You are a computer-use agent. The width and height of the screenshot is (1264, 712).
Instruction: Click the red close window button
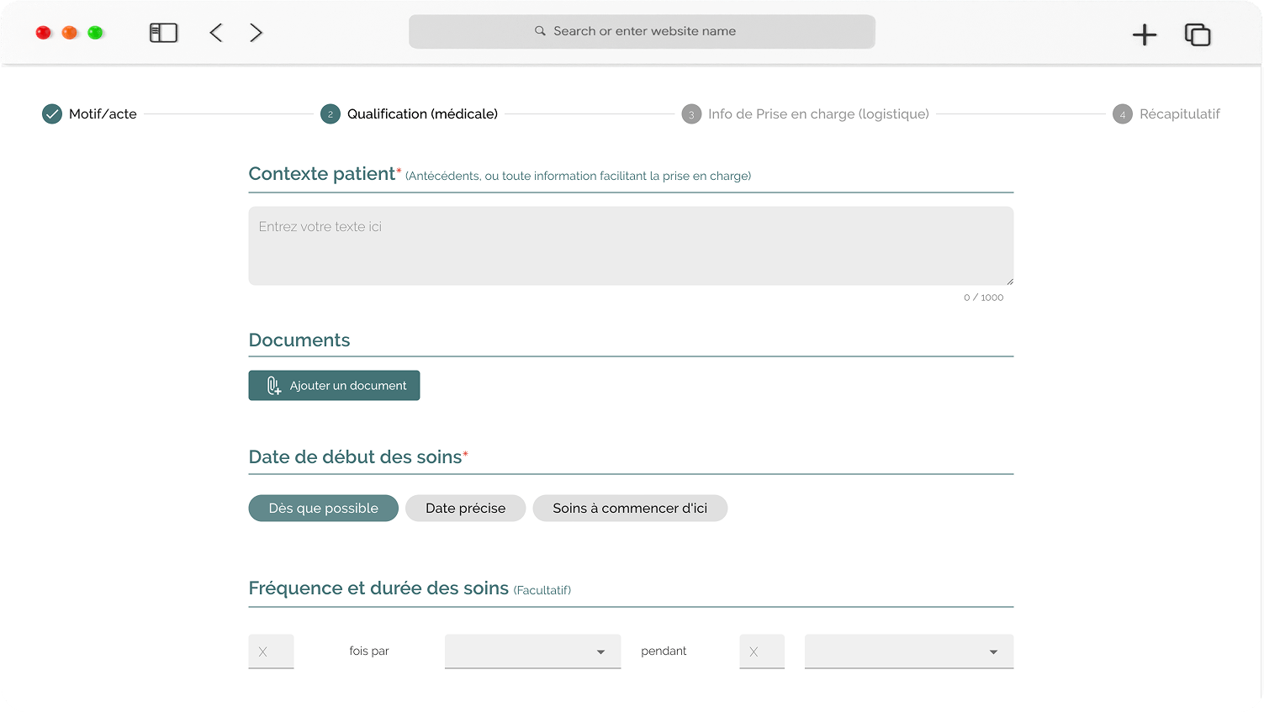click(44, 33)
